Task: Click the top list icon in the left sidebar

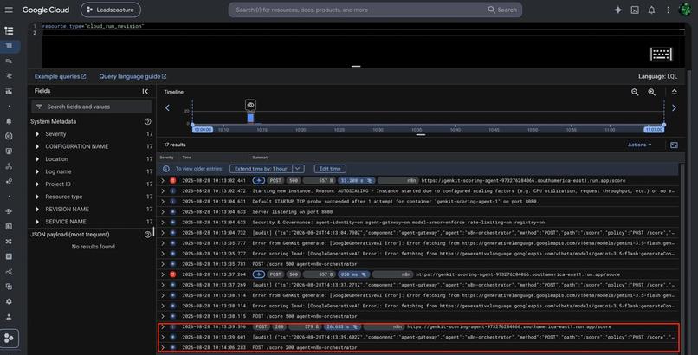Action: click(x=9, y=30)
